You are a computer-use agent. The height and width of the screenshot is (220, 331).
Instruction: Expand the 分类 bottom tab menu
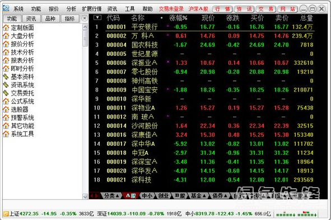(x=111, y=196)
